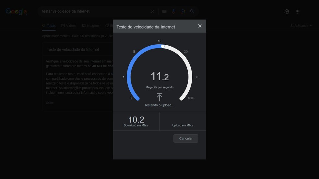Image resolution: width=319 pixels, height=179 pixels.
Task: Click the Upload em Mbps panel
Action: click(183, 121)
